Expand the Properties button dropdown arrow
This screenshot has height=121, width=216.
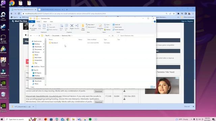(100, 30)
